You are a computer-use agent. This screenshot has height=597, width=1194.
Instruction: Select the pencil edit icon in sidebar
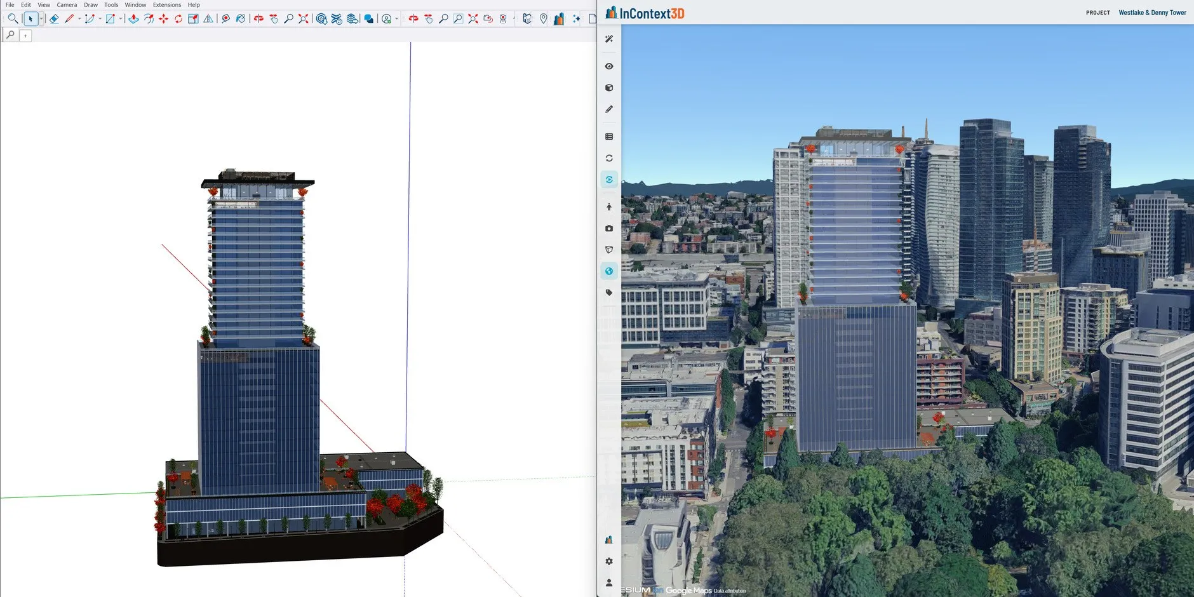tap(609, 109)
